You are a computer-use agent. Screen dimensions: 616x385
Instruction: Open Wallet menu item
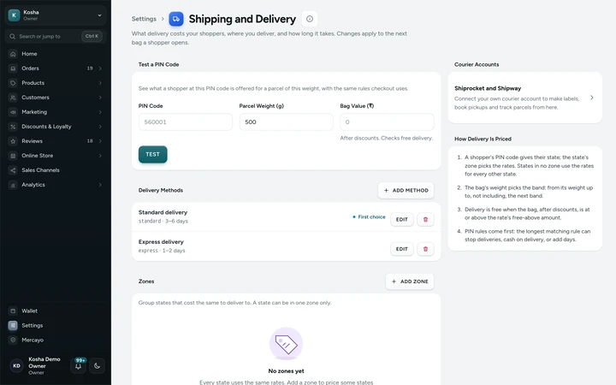(56, 311)
